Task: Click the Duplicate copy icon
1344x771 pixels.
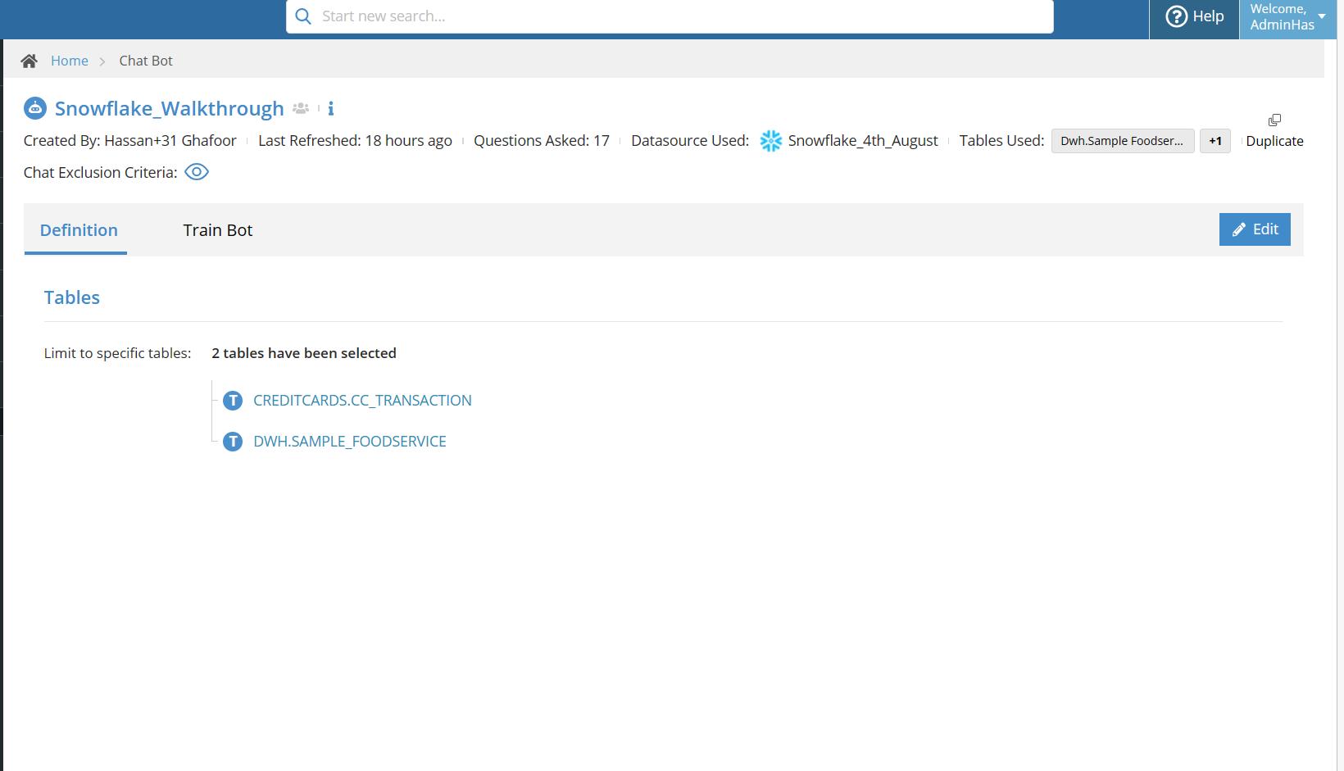Action: pyautogui.click(x=1274, y=120)
